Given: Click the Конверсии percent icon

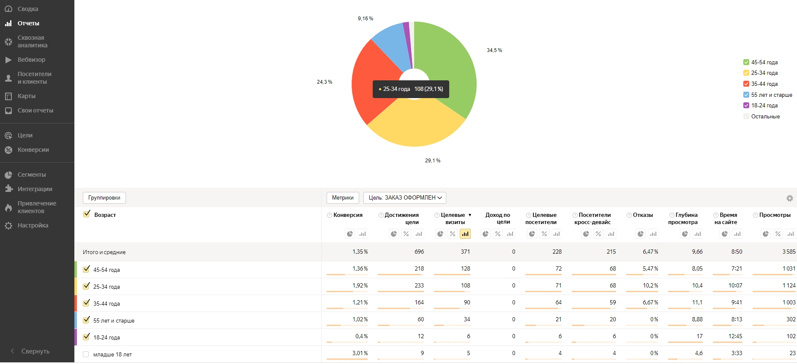Looking at the screenshot, I should pos(8,150).
